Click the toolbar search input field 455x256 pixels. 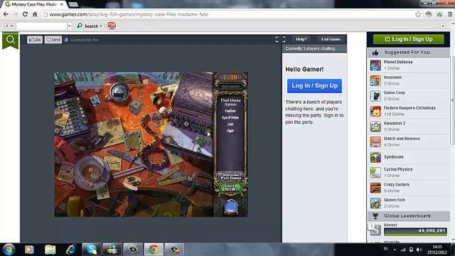[x=41, y=26]
